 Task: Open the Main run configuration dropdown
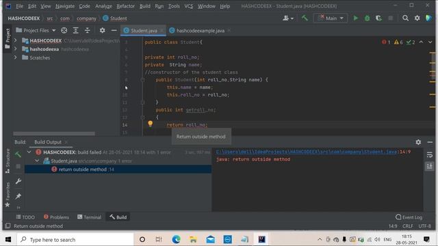[x=331, y=18]
